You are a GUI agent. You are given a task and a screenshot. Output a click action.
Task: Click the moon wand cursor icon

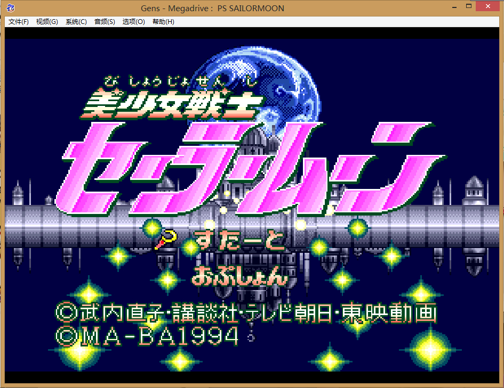click(166, 239)
